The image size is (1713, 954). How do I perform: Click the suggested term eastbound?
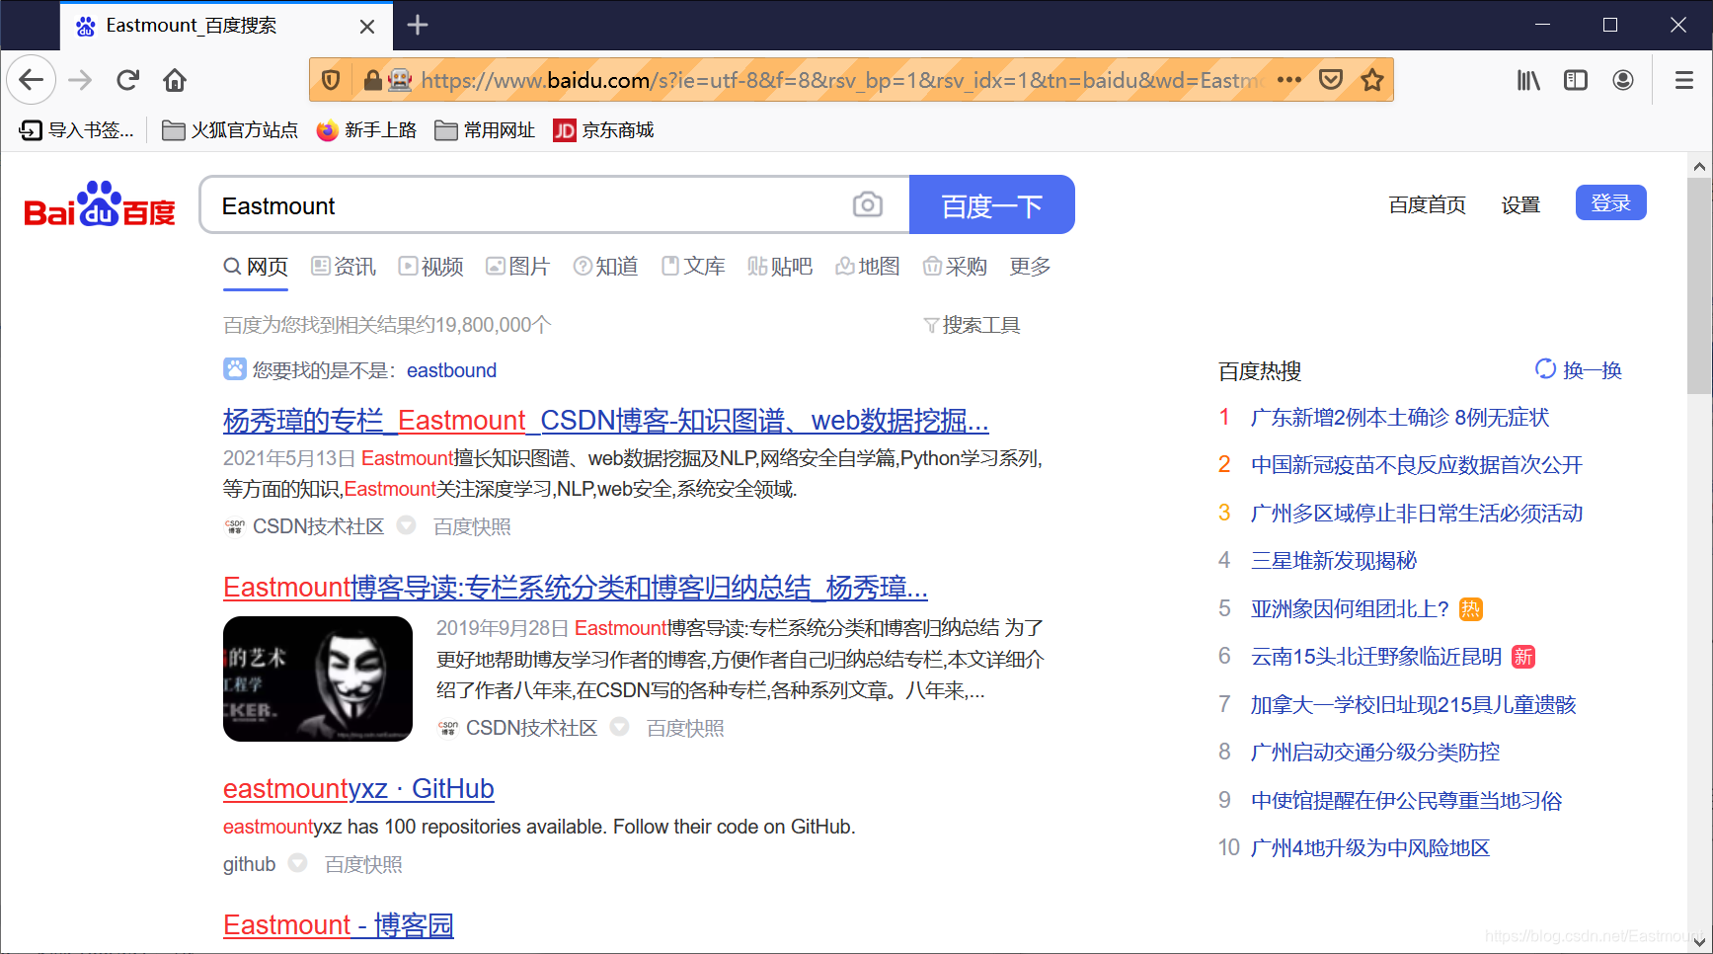(x=451, y=370)
